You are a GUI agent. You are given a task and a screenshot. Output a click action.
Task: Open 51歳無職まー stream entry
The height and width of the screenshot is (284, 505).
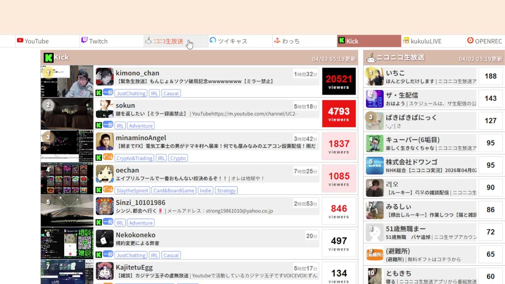(x=431, y=232)
